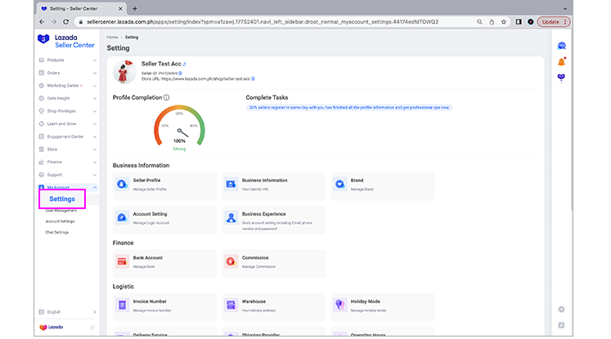Go back with browser back arrow

(x=42, y=22)
